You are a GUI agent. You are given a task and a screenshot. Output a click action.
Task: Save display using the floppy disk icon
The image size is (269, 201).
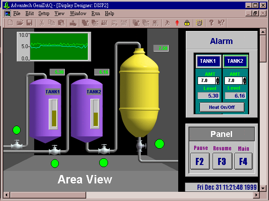[x=29, y=23]
